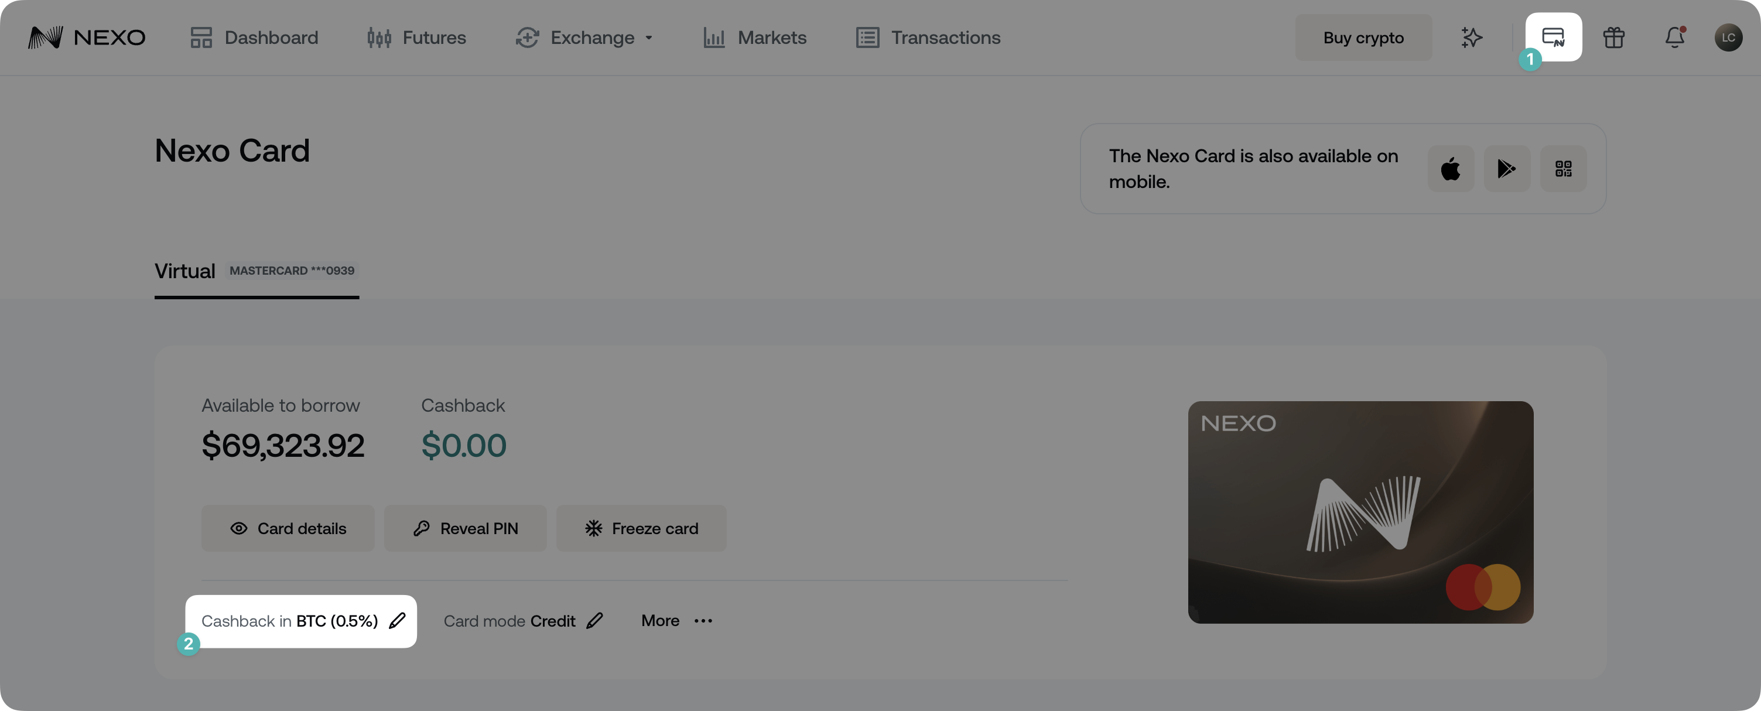Go to the Markets page
The image size is (1761, 711).
755,37
